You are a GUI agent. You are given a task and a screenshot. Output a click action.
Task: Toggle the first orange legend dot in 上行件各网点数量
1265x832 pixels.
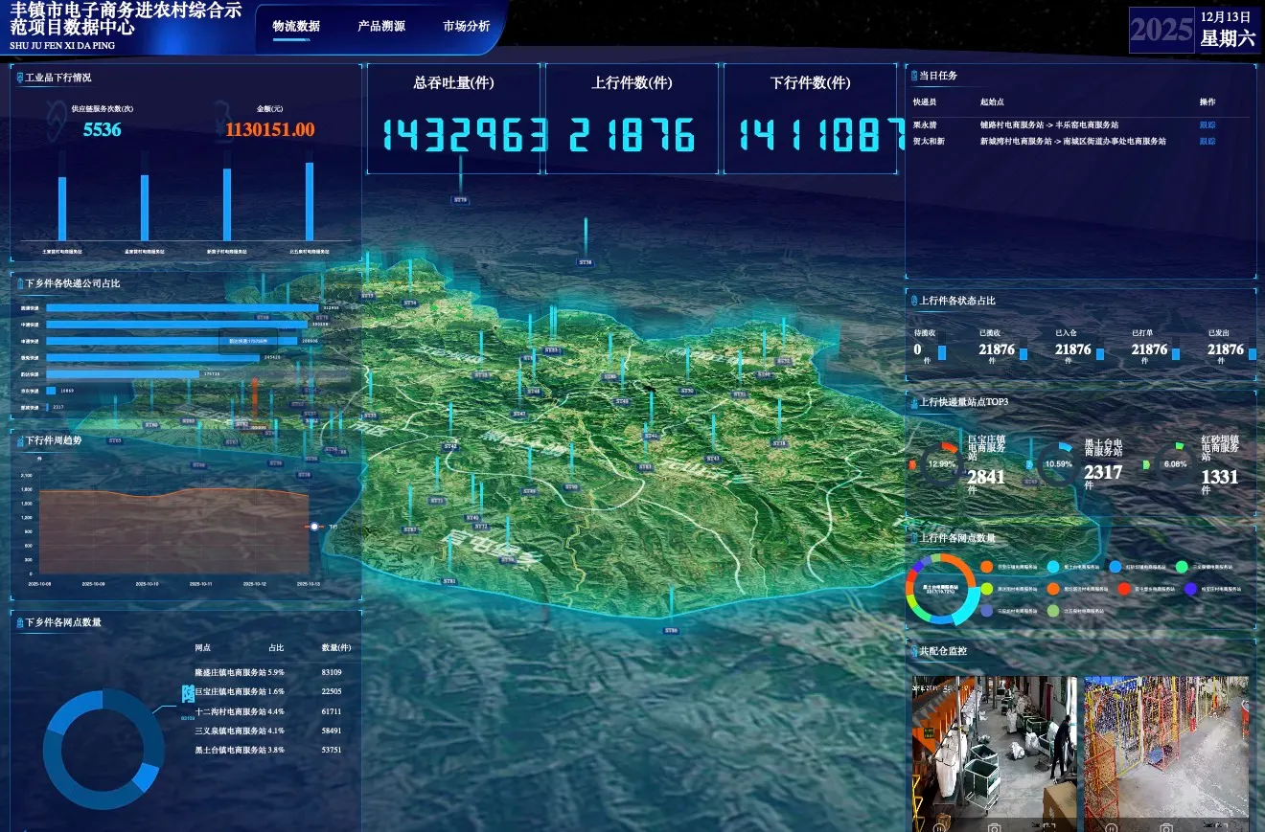click(986, 567)
